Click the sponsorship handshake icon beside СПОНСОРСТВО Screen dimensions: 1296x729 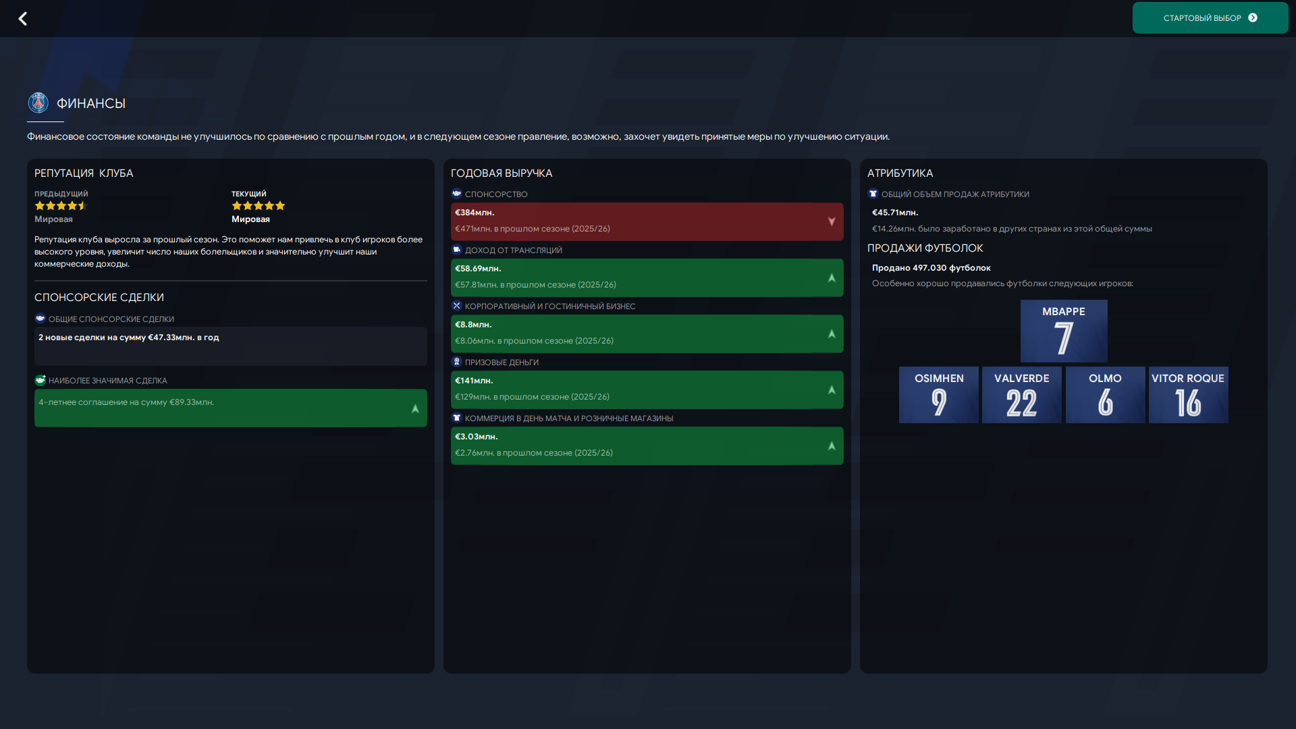tap(457, 194)
